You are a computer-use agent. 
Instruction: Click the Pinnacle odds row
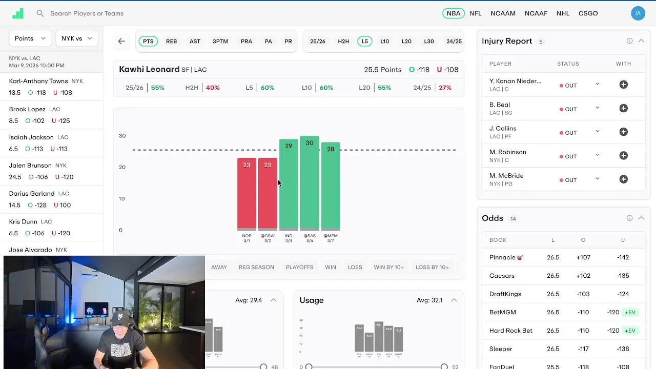coord(563,257)
